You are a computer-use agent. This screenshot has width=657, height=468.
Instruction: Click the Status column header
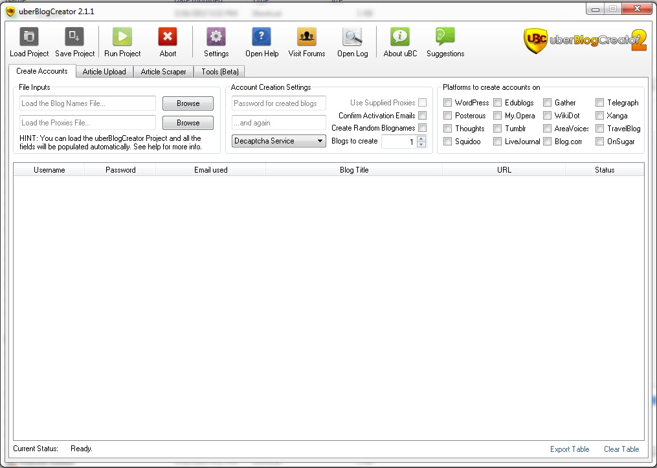(605, 170)
